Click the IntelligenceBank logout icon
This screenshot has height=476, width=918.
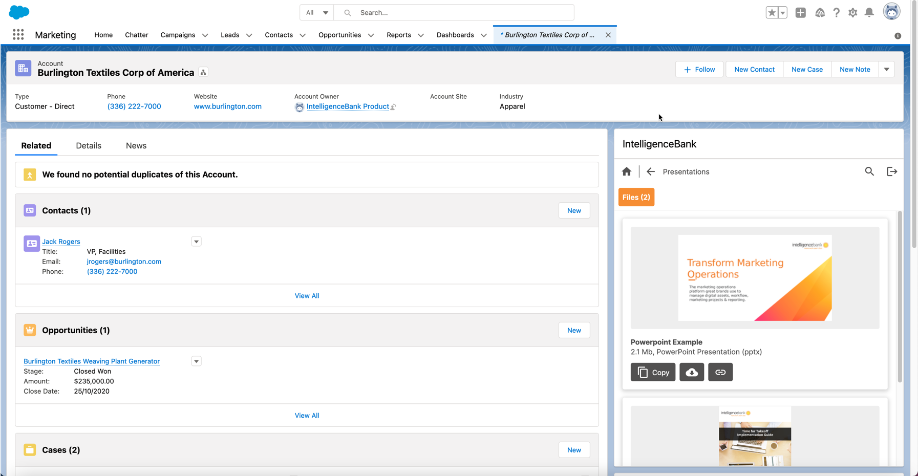tap(892, 171)
